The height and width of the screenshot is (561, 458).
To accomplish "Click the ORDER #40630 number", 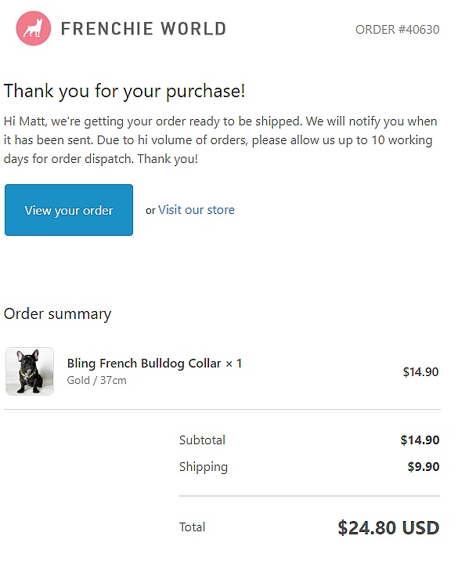I will (x=397, y=29).
